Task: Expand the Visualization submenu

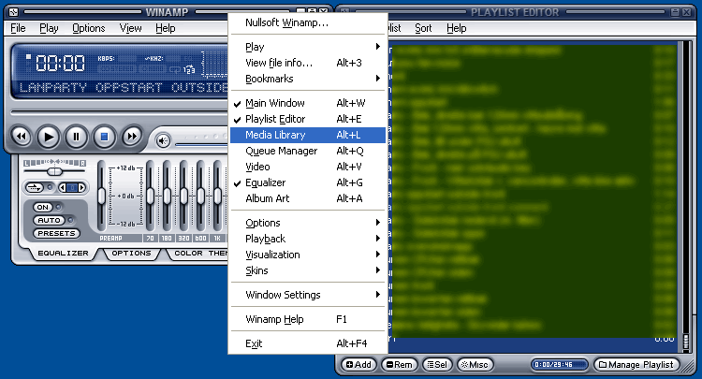Action: (x=308, y=255)
